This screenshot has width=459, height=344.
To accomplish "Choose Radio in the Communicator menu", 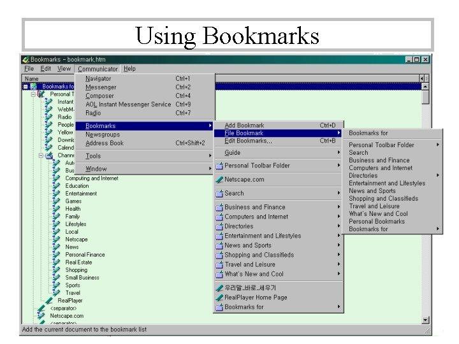I will (x=145, y=113).
